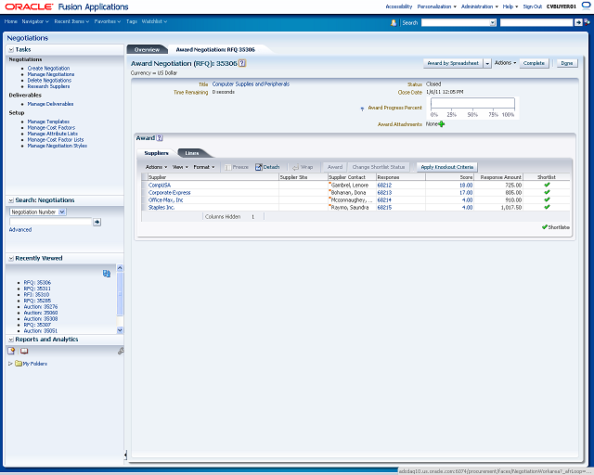Open the Suppliers table Actions menu
The image size is (594, 475).
157,167
